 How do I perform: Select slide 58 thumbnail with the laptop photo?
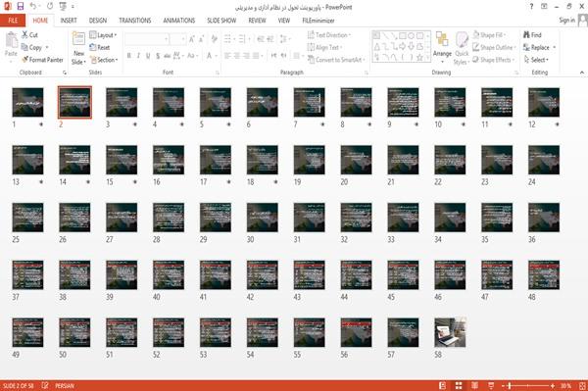click(x=450, y=332)
